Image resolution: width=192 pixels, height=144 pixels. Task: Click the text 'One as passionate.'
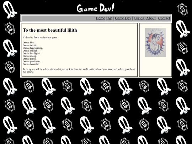[x=32, y=62]
